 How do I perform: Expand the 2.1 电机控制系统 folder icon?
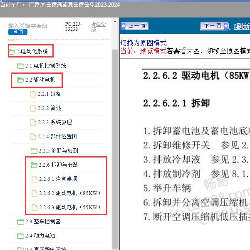pos(21,66)
